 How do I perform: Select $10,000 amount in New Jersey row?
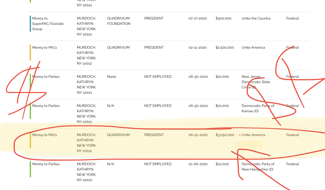point(222,77)
